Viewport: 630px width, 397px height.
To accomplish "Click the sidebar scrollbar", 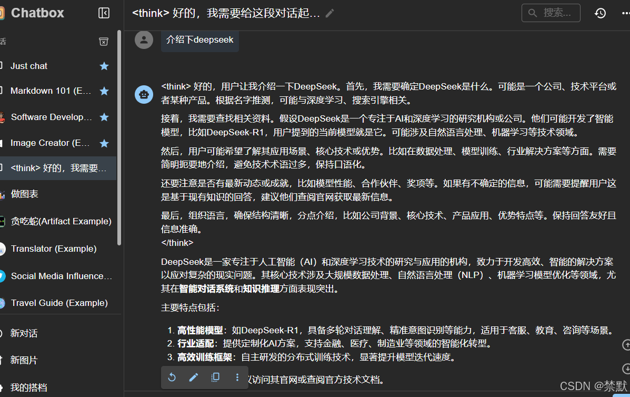I will pos(119,137).
